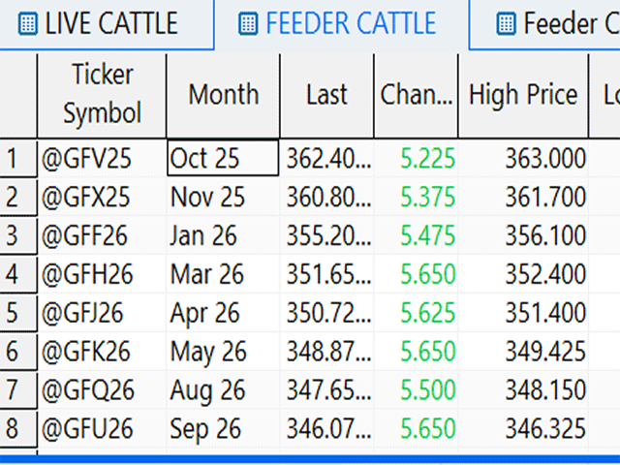Click the Change column header
This screenshot has width=620, height=465.
[x=416, y=94]
